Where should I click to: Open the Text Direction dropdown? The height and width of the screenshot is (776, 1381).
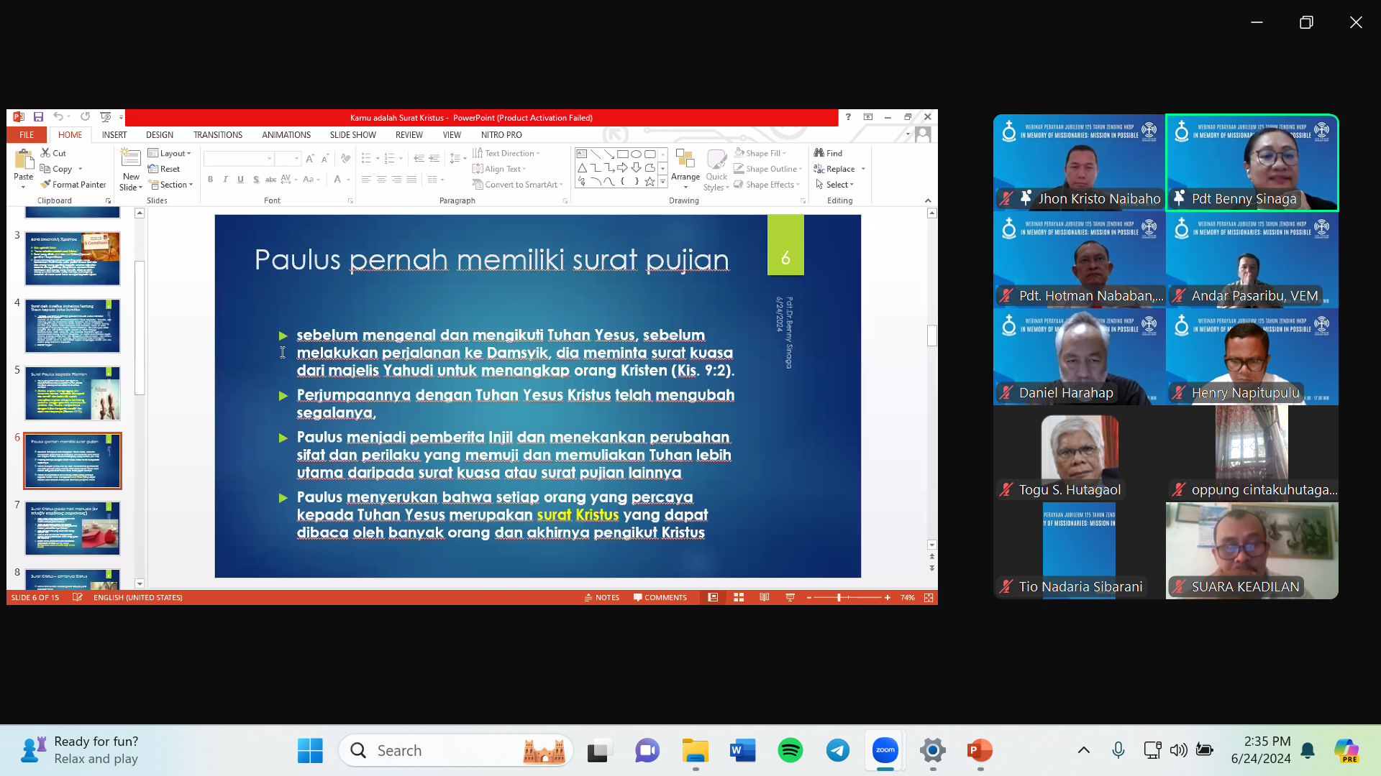[x=506, y=153]
